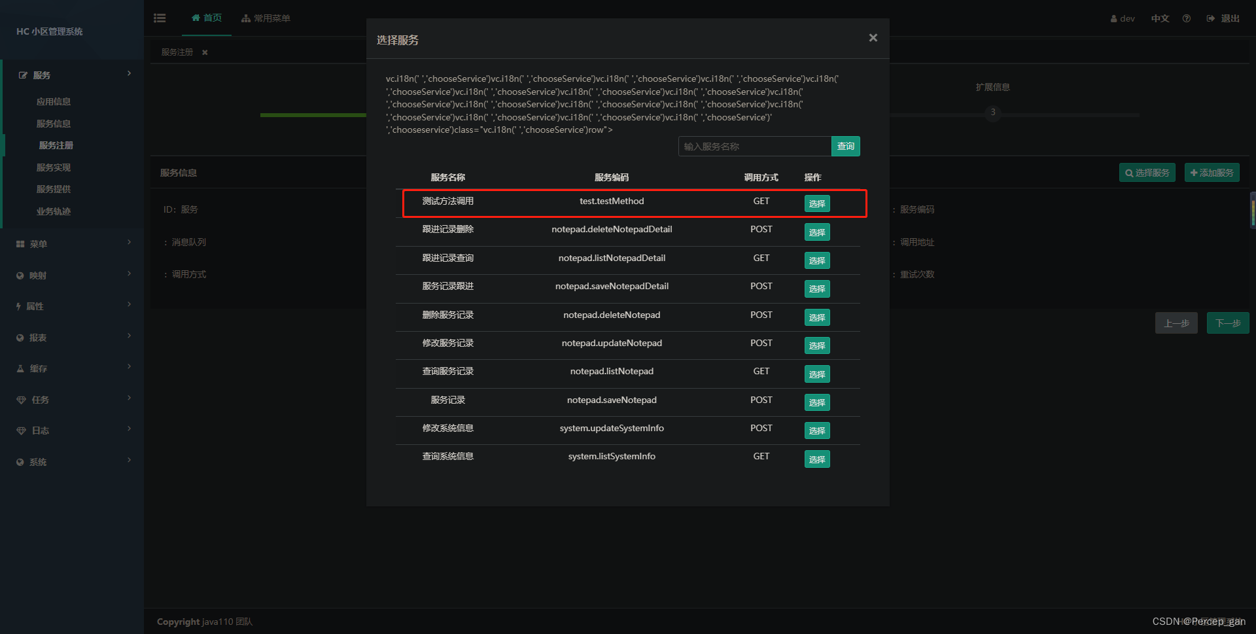Click the 任务 diamond icon
Image resolution: width=1256 pixels, height=634 pixels.
(x=21, y=400)
